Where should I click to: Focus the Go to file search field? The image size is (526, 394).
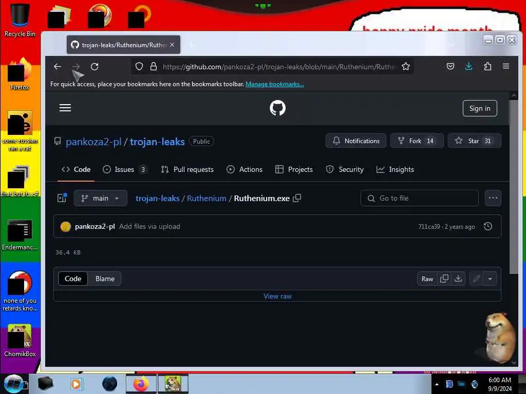pos(419,199)
